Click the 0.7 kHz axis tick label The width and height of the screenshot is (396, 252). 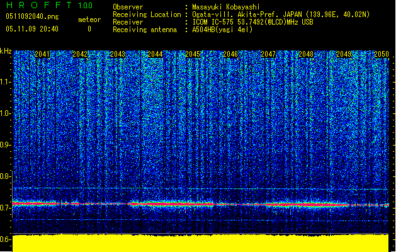click(5, 208)
